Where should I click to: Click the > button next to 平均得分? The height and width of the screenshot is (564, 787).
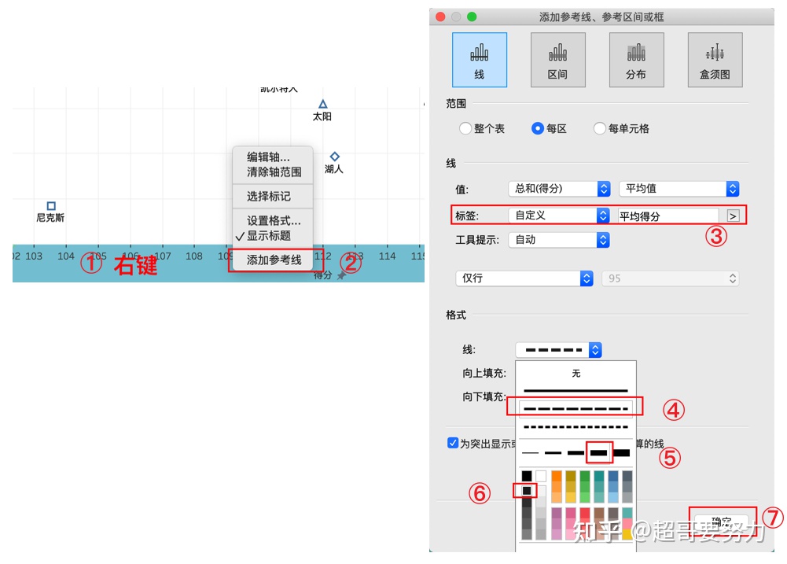tap(733, 216)
